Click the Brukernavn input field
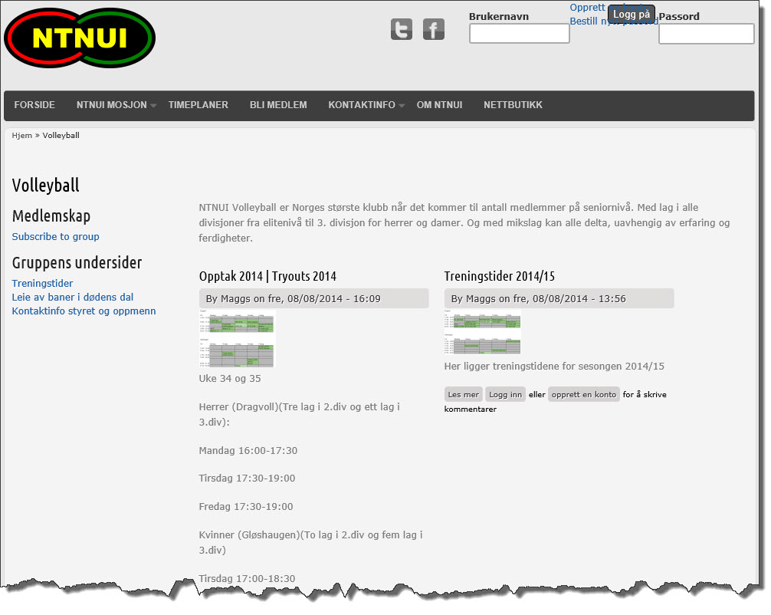Screen dimensions: 771x615 519,34
